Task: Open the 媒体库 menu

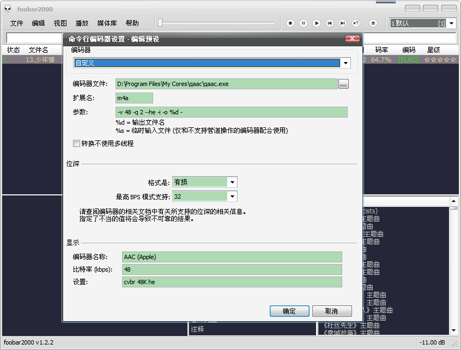Action: (107, 23)
